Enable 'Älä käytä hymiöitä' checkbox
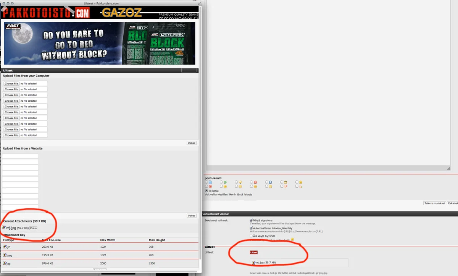The image size is (458, 276). [x=251, y=236]
